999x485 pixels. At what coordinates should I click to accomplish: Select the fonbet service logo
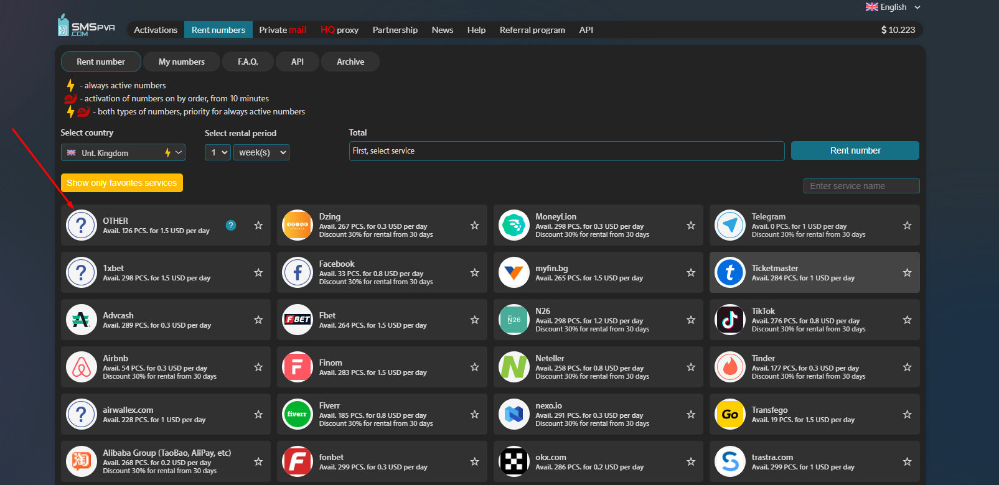(298, 461)
